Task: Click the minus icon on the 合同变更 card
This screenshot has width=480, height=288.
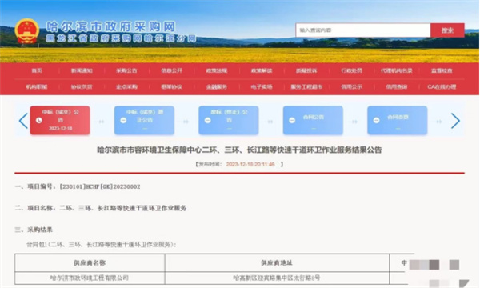Action: (x=377, y=120)
